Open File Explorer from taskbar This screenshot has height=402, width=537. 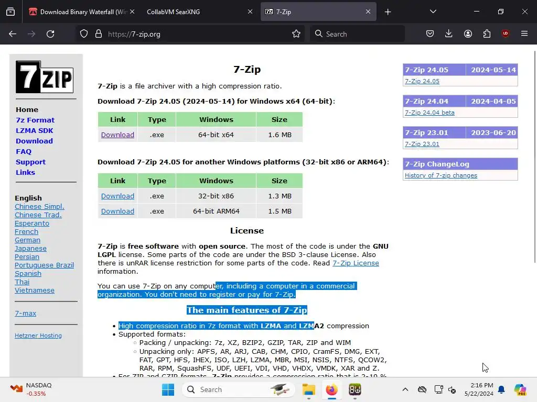pyautogui.click(x=308, y=389)
